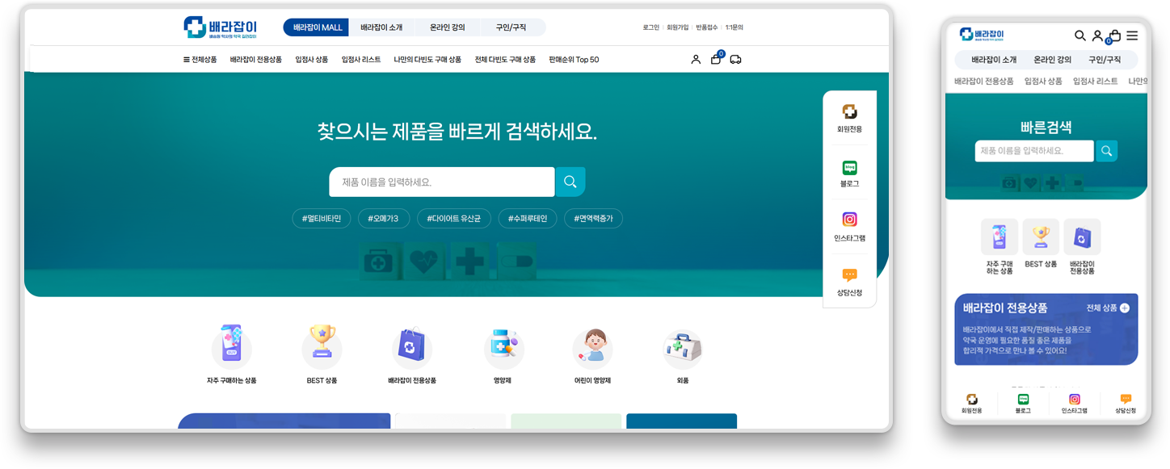Click the #멀티비타민 hashtag button

click(321, 218)
